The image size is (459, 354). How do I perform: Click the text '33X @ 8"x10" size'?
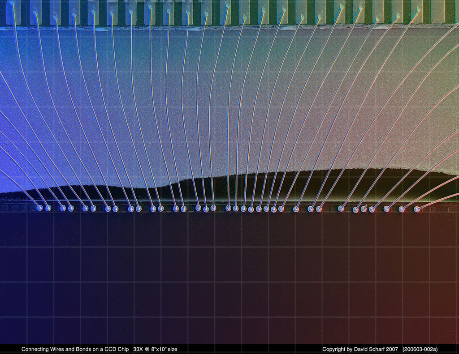(x=155, y=349)
